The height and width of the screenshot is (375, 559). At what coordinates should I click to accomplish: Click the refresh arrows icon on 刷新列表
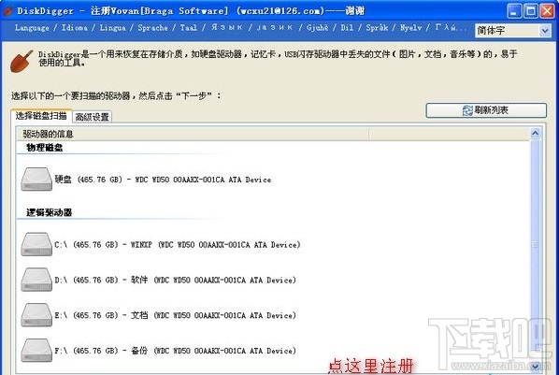point(467,110)
